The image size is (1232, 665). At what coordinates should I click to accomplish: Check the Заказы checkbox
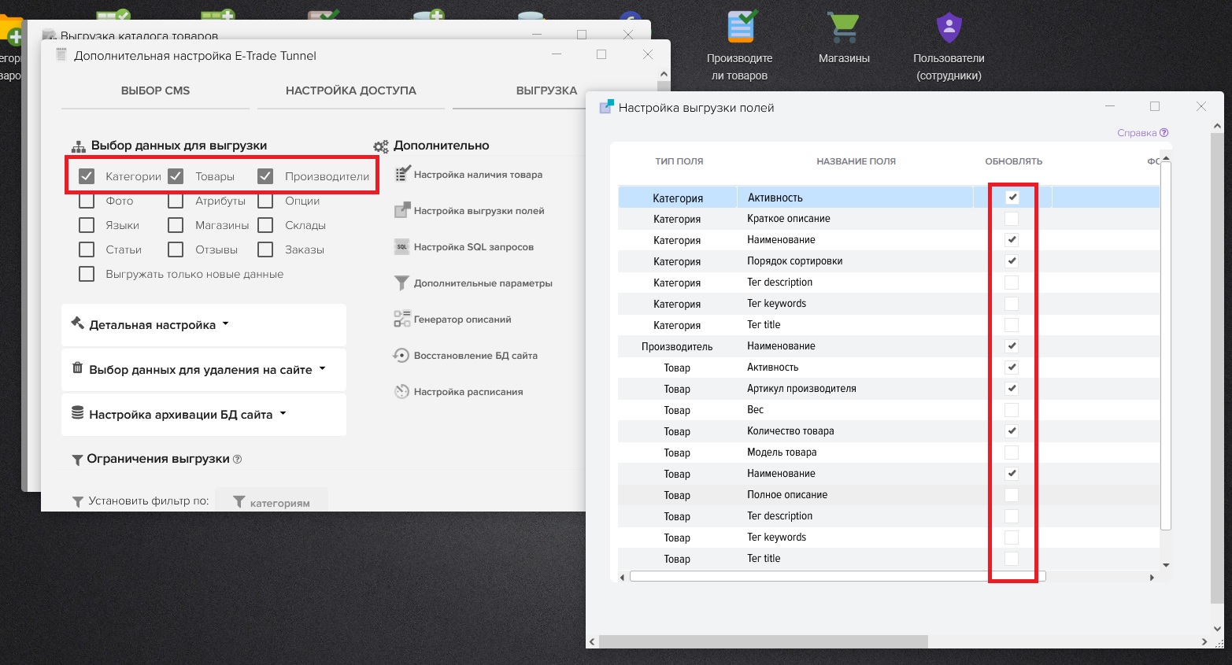coord(265,249)
